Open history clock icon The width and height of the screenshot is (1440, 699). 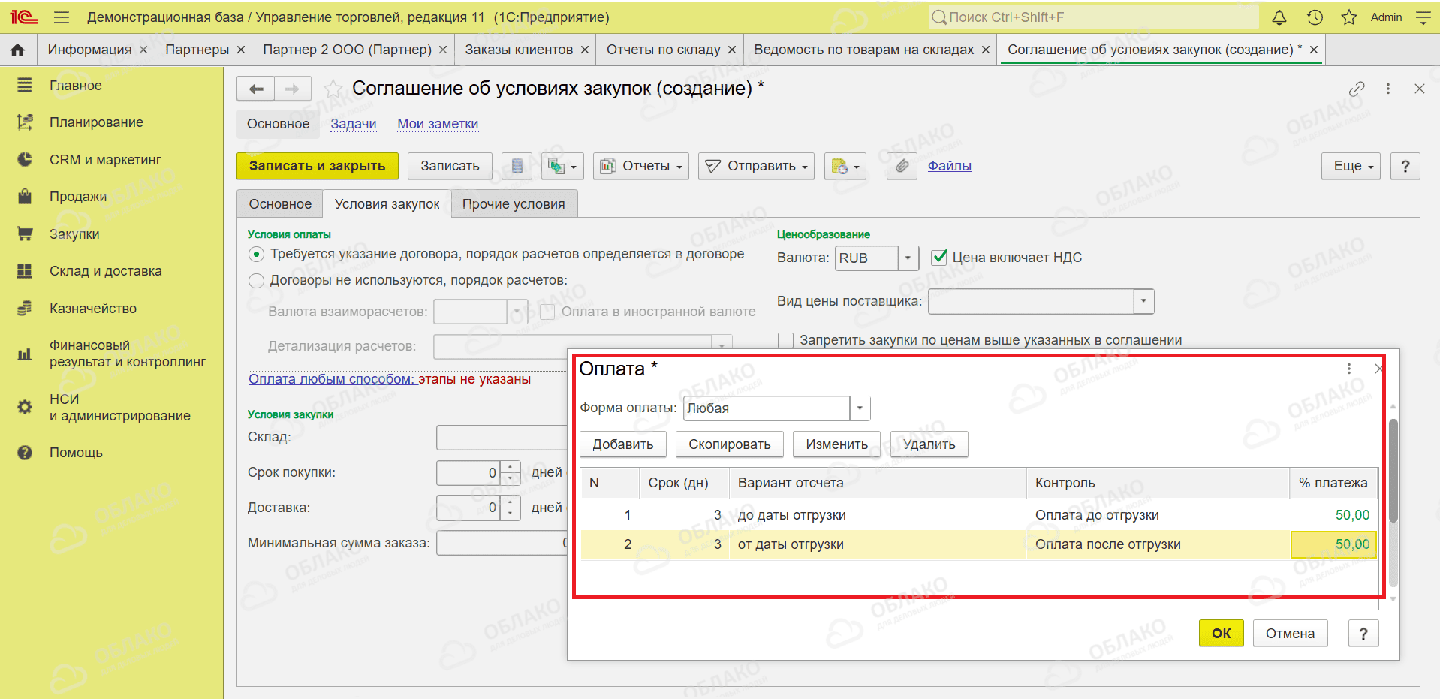1315,17
